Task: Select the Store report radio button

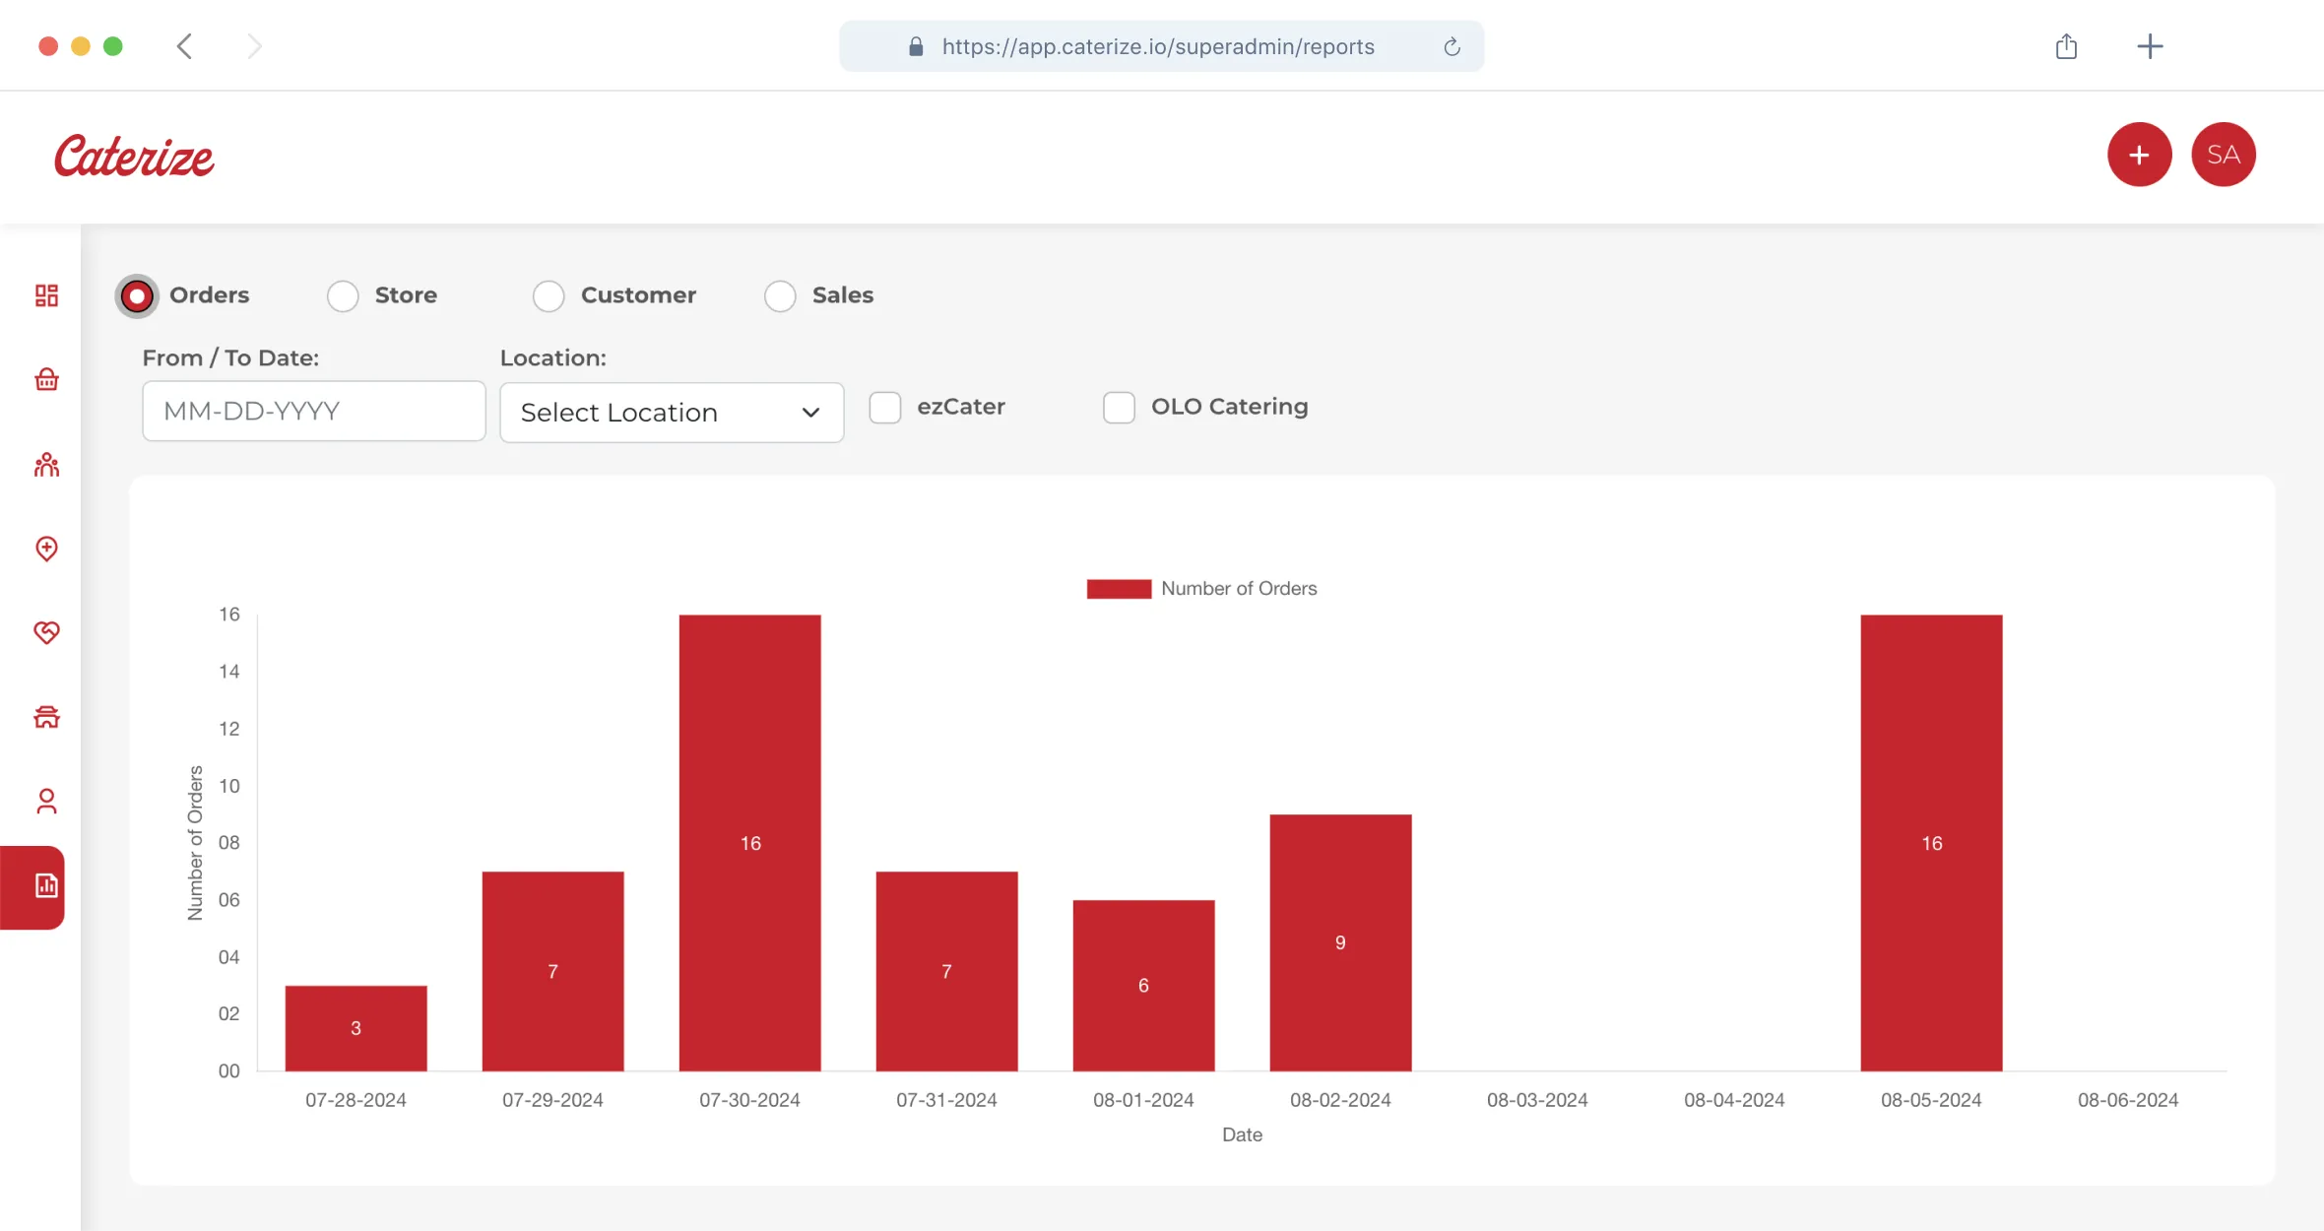Action: (x=343, y=295)
